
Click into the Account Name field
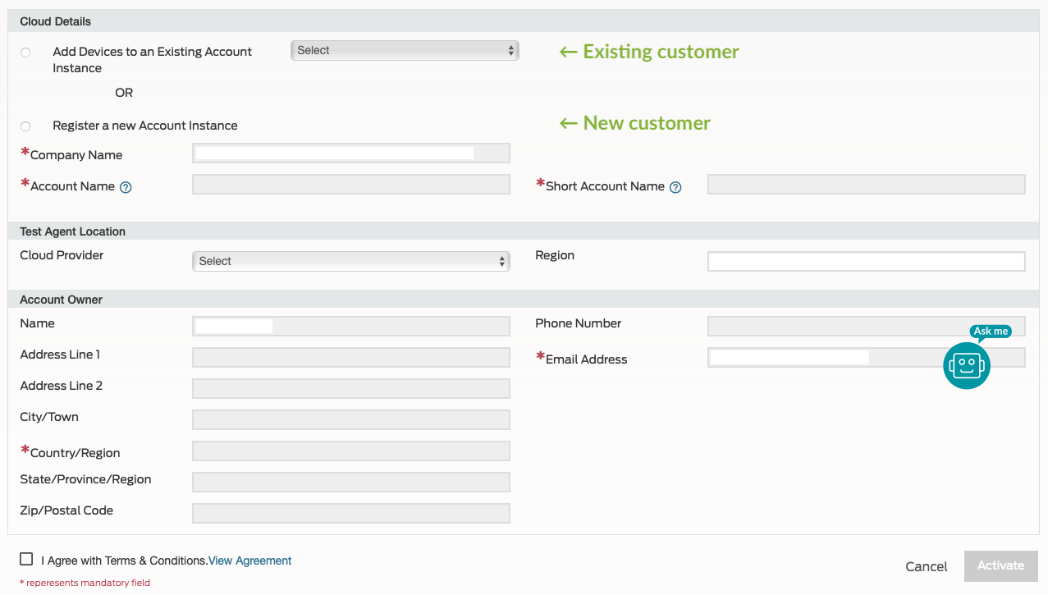coord(351,184)
